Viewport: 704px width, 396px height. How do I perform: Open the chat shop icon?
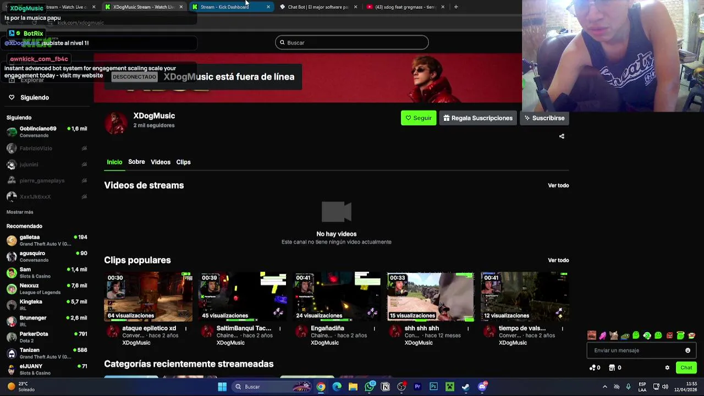point(612,367)
